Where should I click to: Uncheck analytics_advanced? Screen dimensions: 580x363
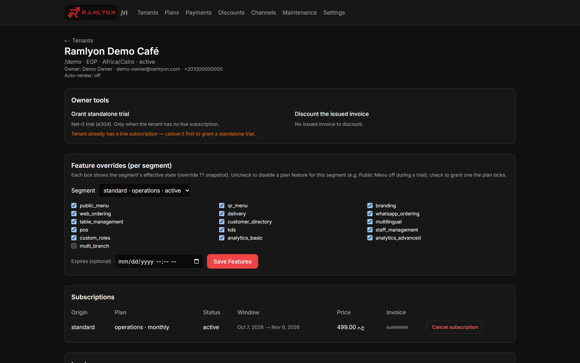coord(370,238)
